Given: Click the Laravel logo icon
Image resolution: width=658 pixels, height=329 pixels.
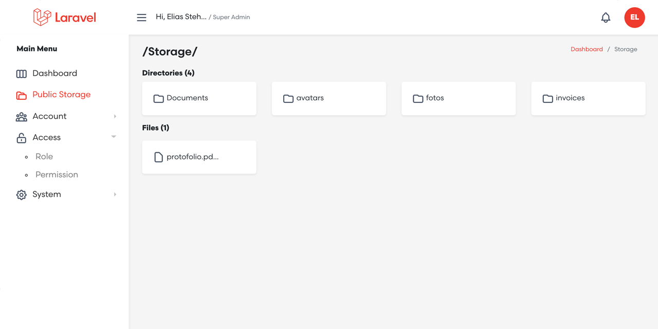Looking at the screenshot, I should coord(42,16).
